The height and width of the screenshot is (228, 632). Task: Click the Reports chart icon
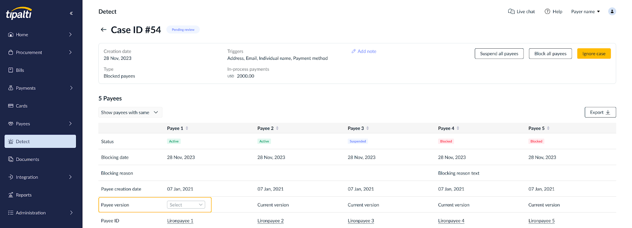tap(11, 195)
